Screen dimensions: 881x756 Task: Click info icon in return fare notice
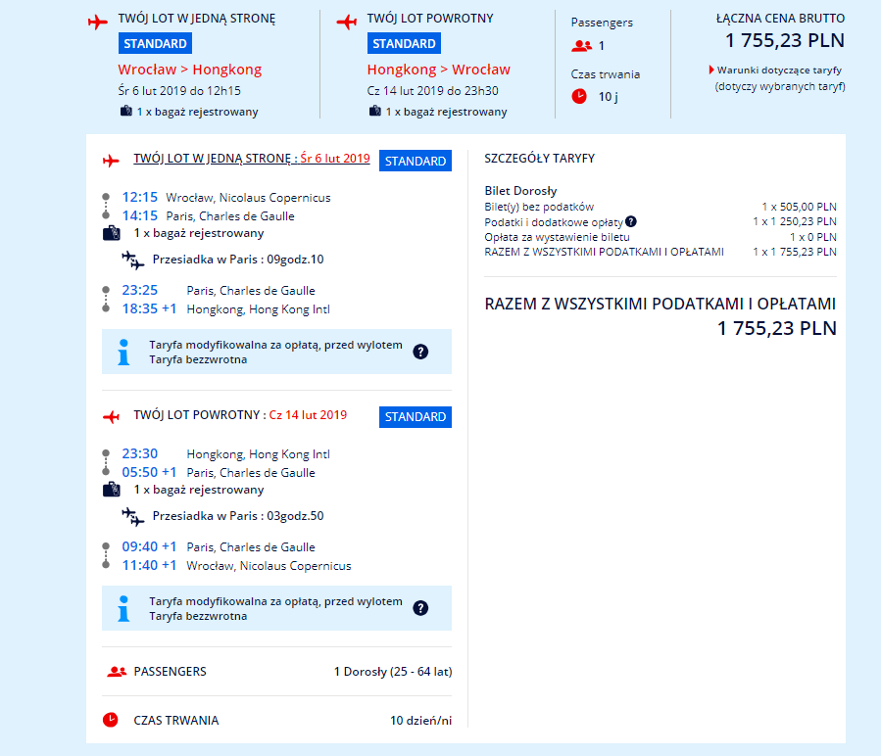pos(123,609)
